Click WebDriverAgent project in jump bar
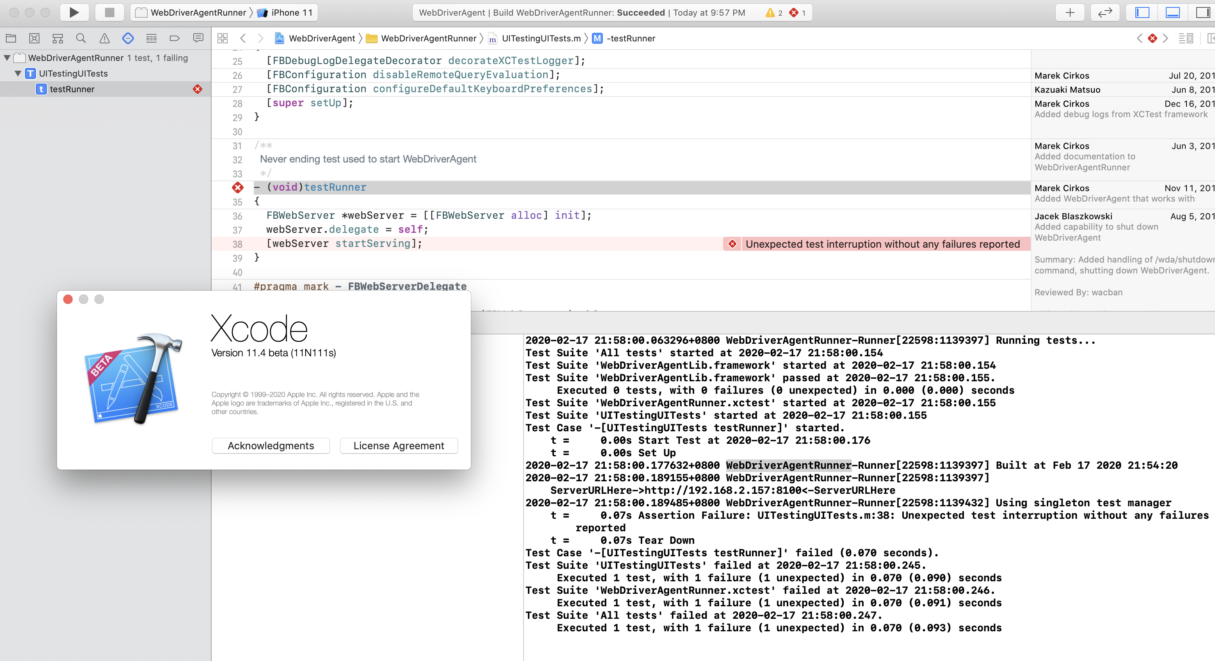 coord(315,38)
